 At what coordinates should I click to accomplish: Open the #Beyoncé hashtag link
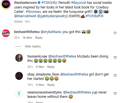(79, 3)
